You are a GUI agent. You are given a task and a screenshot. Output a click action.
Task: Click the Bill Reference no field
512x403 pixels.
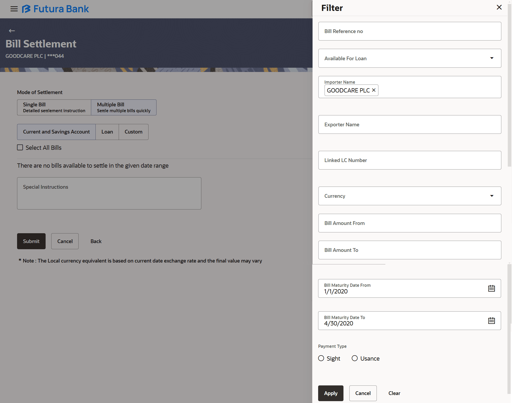[x=410, y=31]
